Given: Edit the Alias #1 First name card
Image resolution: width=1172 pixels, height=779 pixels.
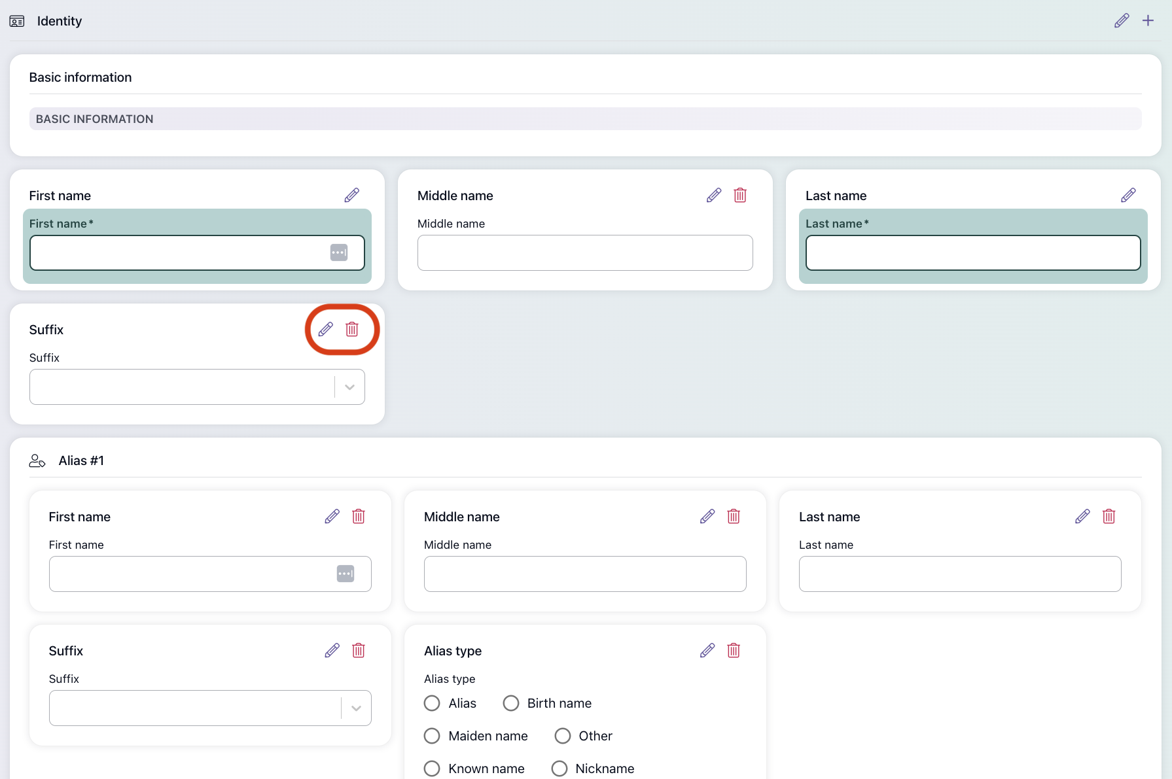Looking at the screenshot, I should [332, 516].
